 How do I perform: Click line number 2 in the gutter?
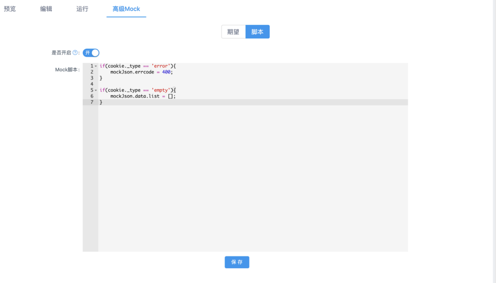pyautogui.click(x=92, y=72)
